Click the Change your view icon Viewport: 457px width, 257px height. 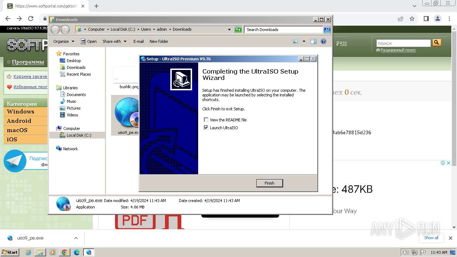(x=295, y=41)
